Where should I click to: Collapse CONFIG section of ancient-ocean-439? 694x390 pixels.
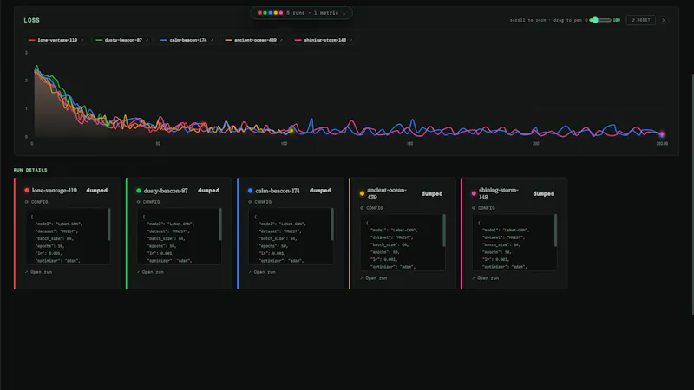372,208
